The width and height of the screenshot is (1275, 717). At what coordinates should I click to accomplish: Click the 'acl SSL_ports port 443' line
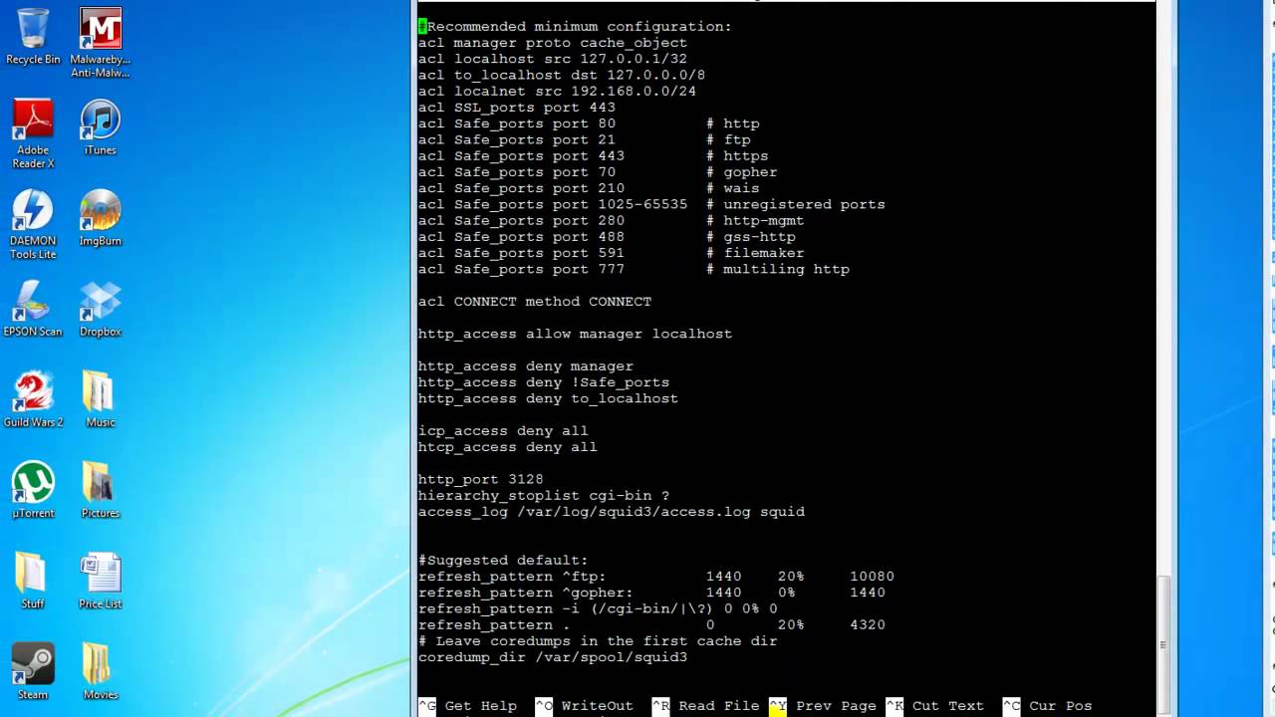[x=516, y=107]
